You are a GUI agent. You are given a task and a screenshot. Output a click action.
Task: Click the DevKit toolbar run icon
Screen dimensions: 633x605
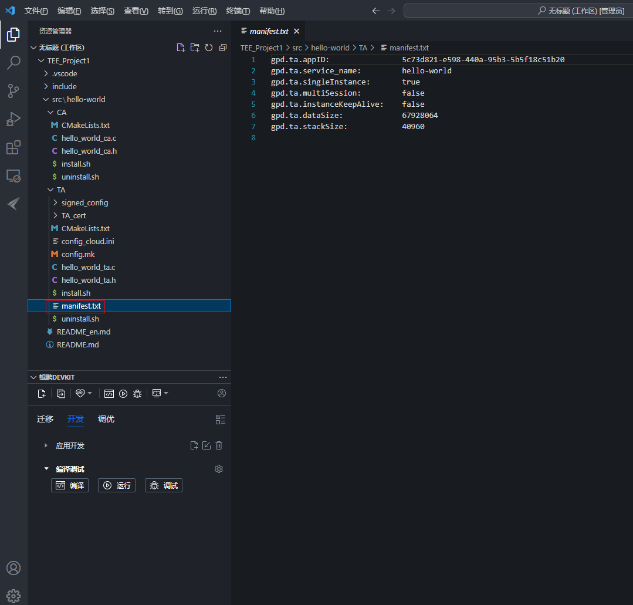click(x=123, y=394)
